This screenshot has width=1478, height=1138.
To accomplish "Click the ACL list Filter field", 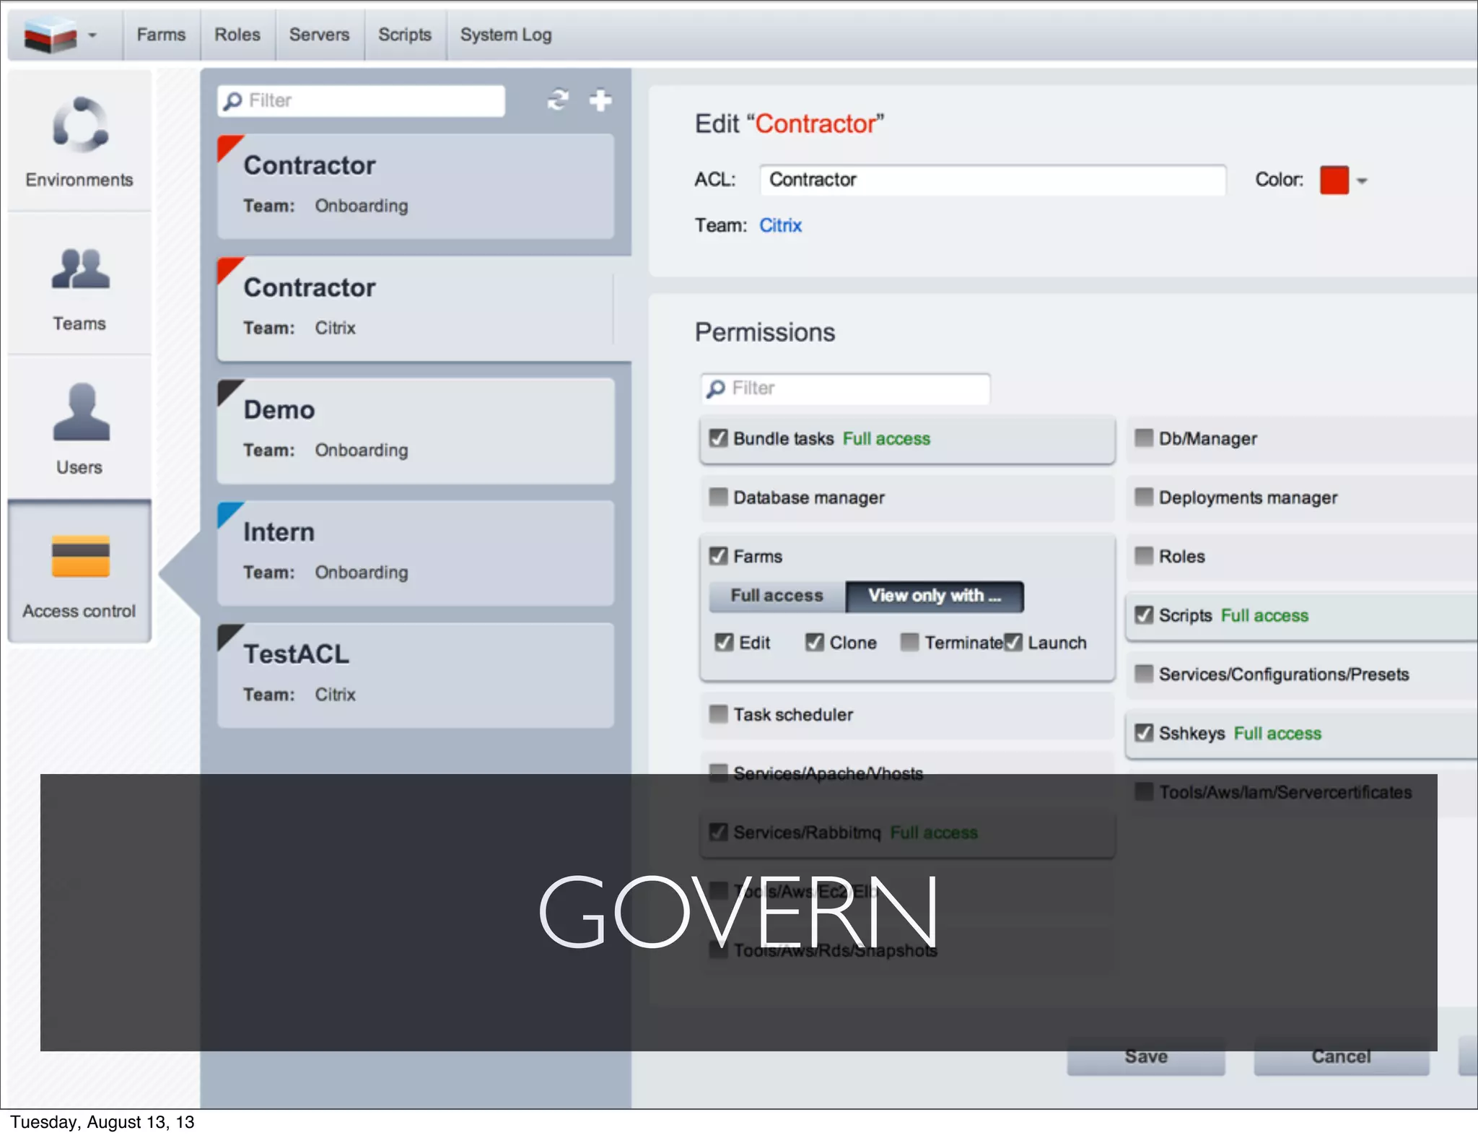I will (x=361, y=100).
